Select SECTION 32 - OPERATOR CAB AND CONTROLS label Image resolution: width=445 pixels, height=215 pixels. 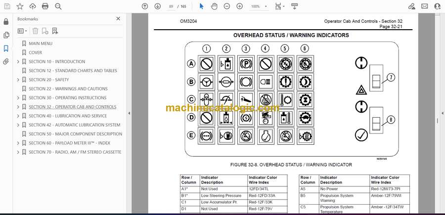[x=72, y=107]
